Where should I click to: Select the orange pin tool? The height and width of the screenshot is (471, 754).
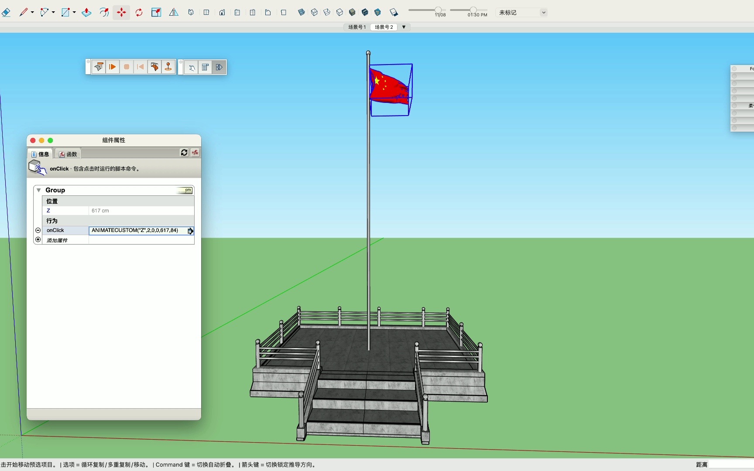click(x=168, y=67)
